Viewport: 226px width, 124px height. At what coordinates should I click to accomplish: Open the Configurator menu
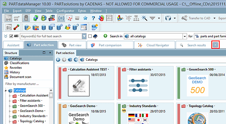[x=65, y=11]
